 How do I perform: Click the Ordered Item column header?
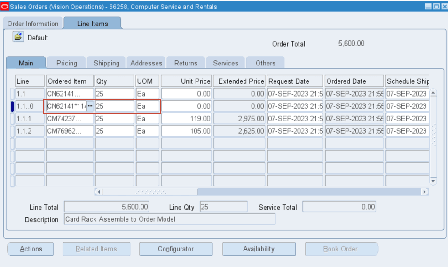click(x=70, y=81)
